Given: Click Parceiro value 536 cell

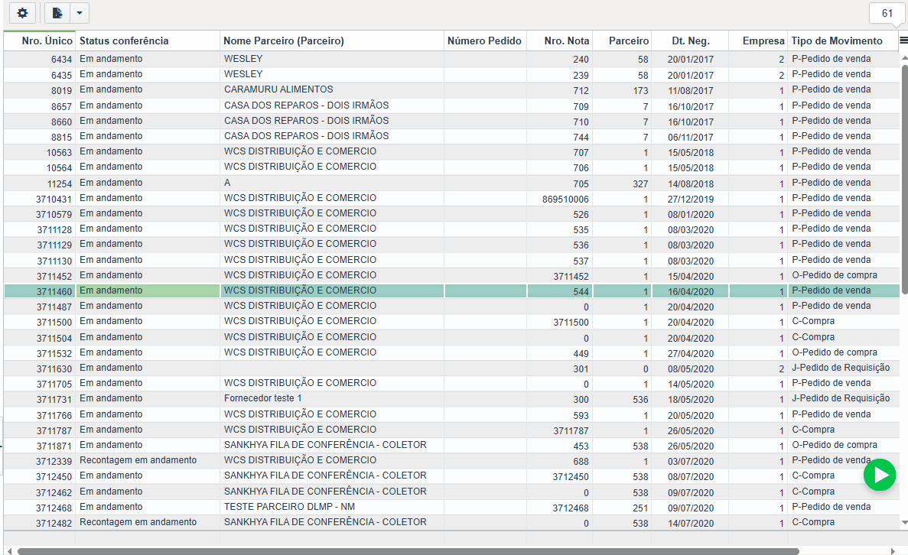Looking at the screenshot, I should pyautogui.click(x=623, y=399).
